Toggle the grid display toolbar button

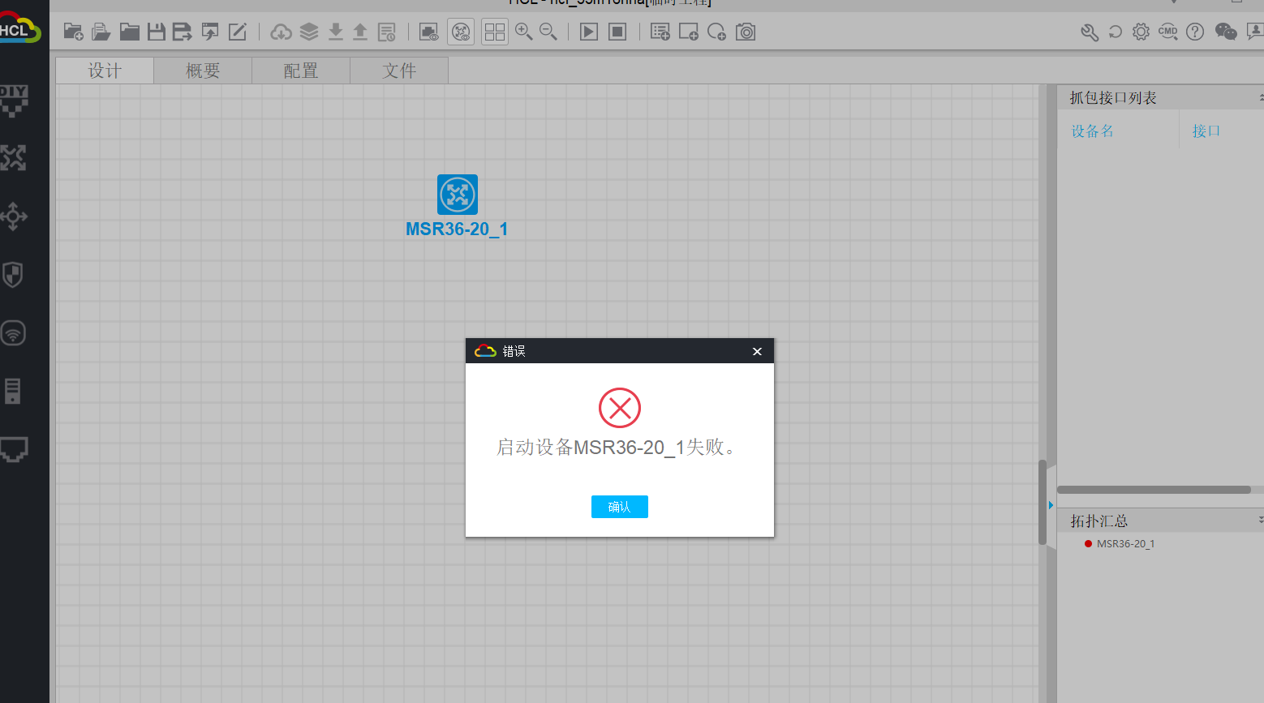[494, 32]
